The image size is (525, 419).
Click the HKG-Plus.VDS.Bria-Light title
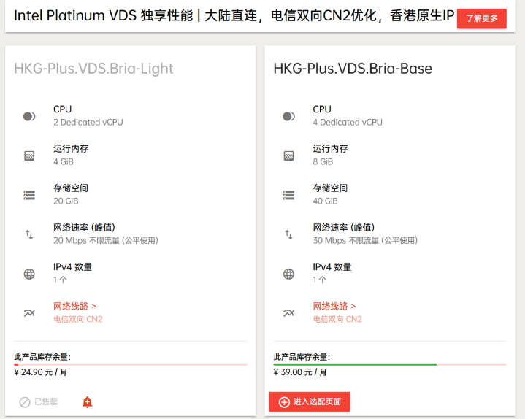point(93,69)
